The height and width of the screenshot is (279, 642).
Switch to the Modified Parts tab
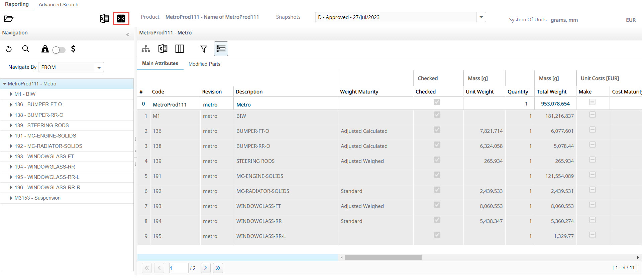204,64
